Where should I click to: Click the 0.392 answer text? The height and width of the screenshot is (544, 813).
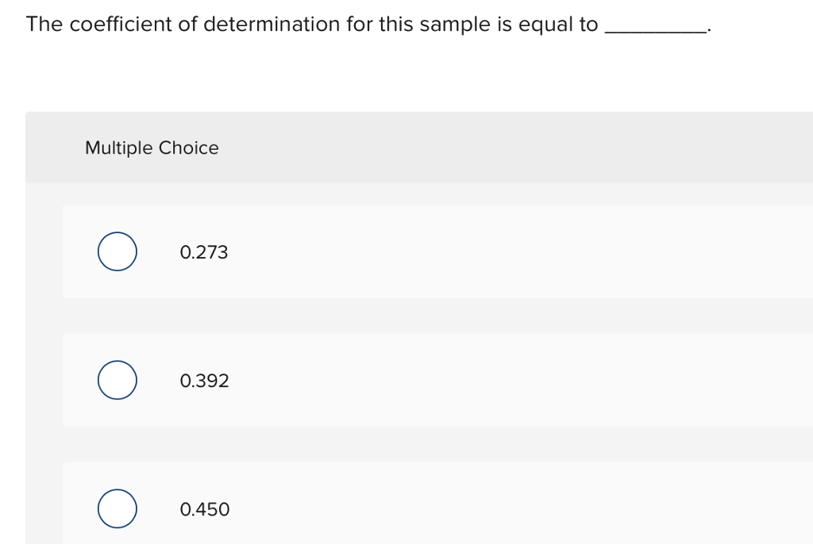(204, 381)
